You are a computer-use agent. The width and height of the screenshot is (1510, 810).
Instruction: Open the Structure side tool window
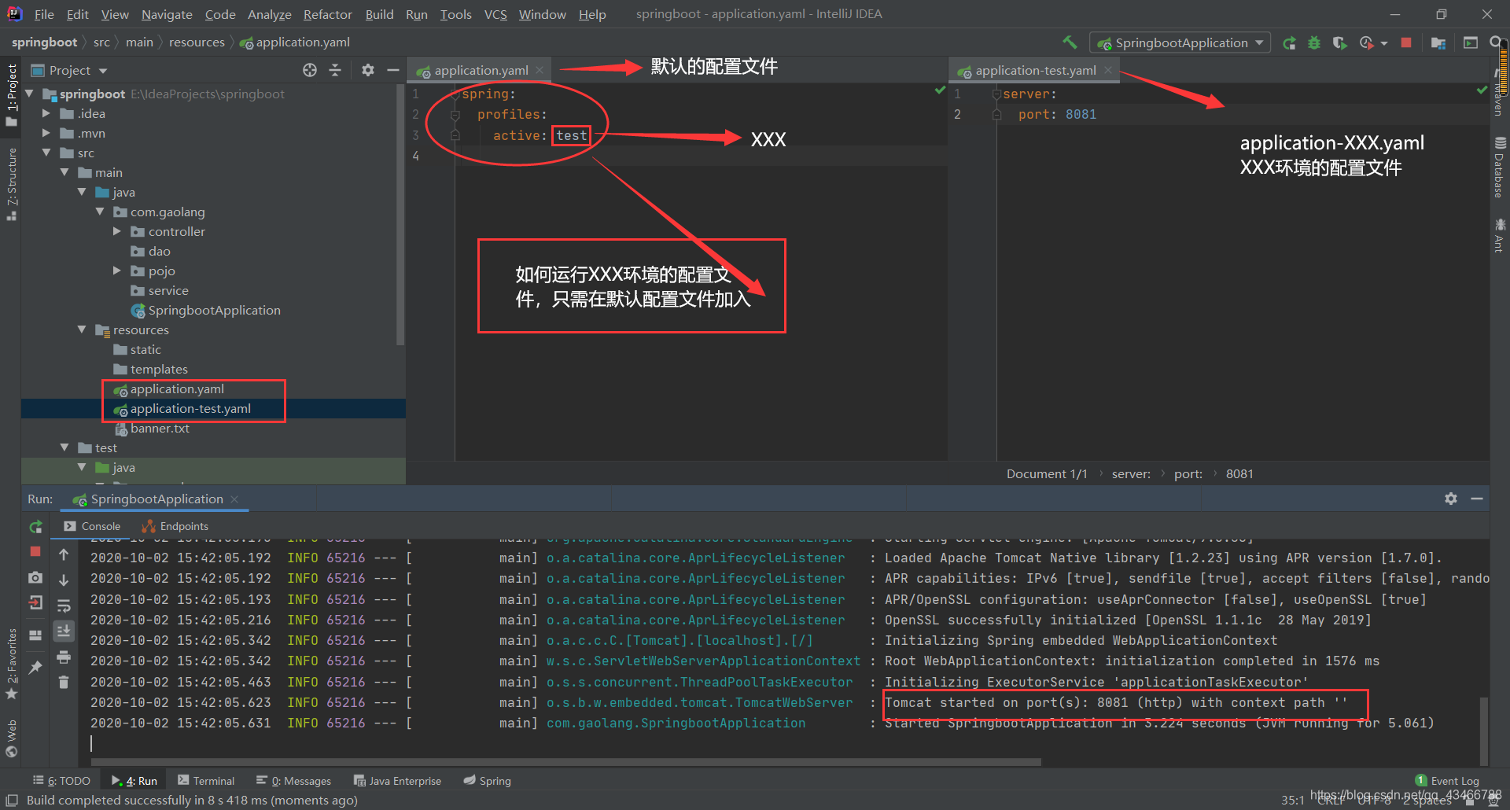[11, 184]
